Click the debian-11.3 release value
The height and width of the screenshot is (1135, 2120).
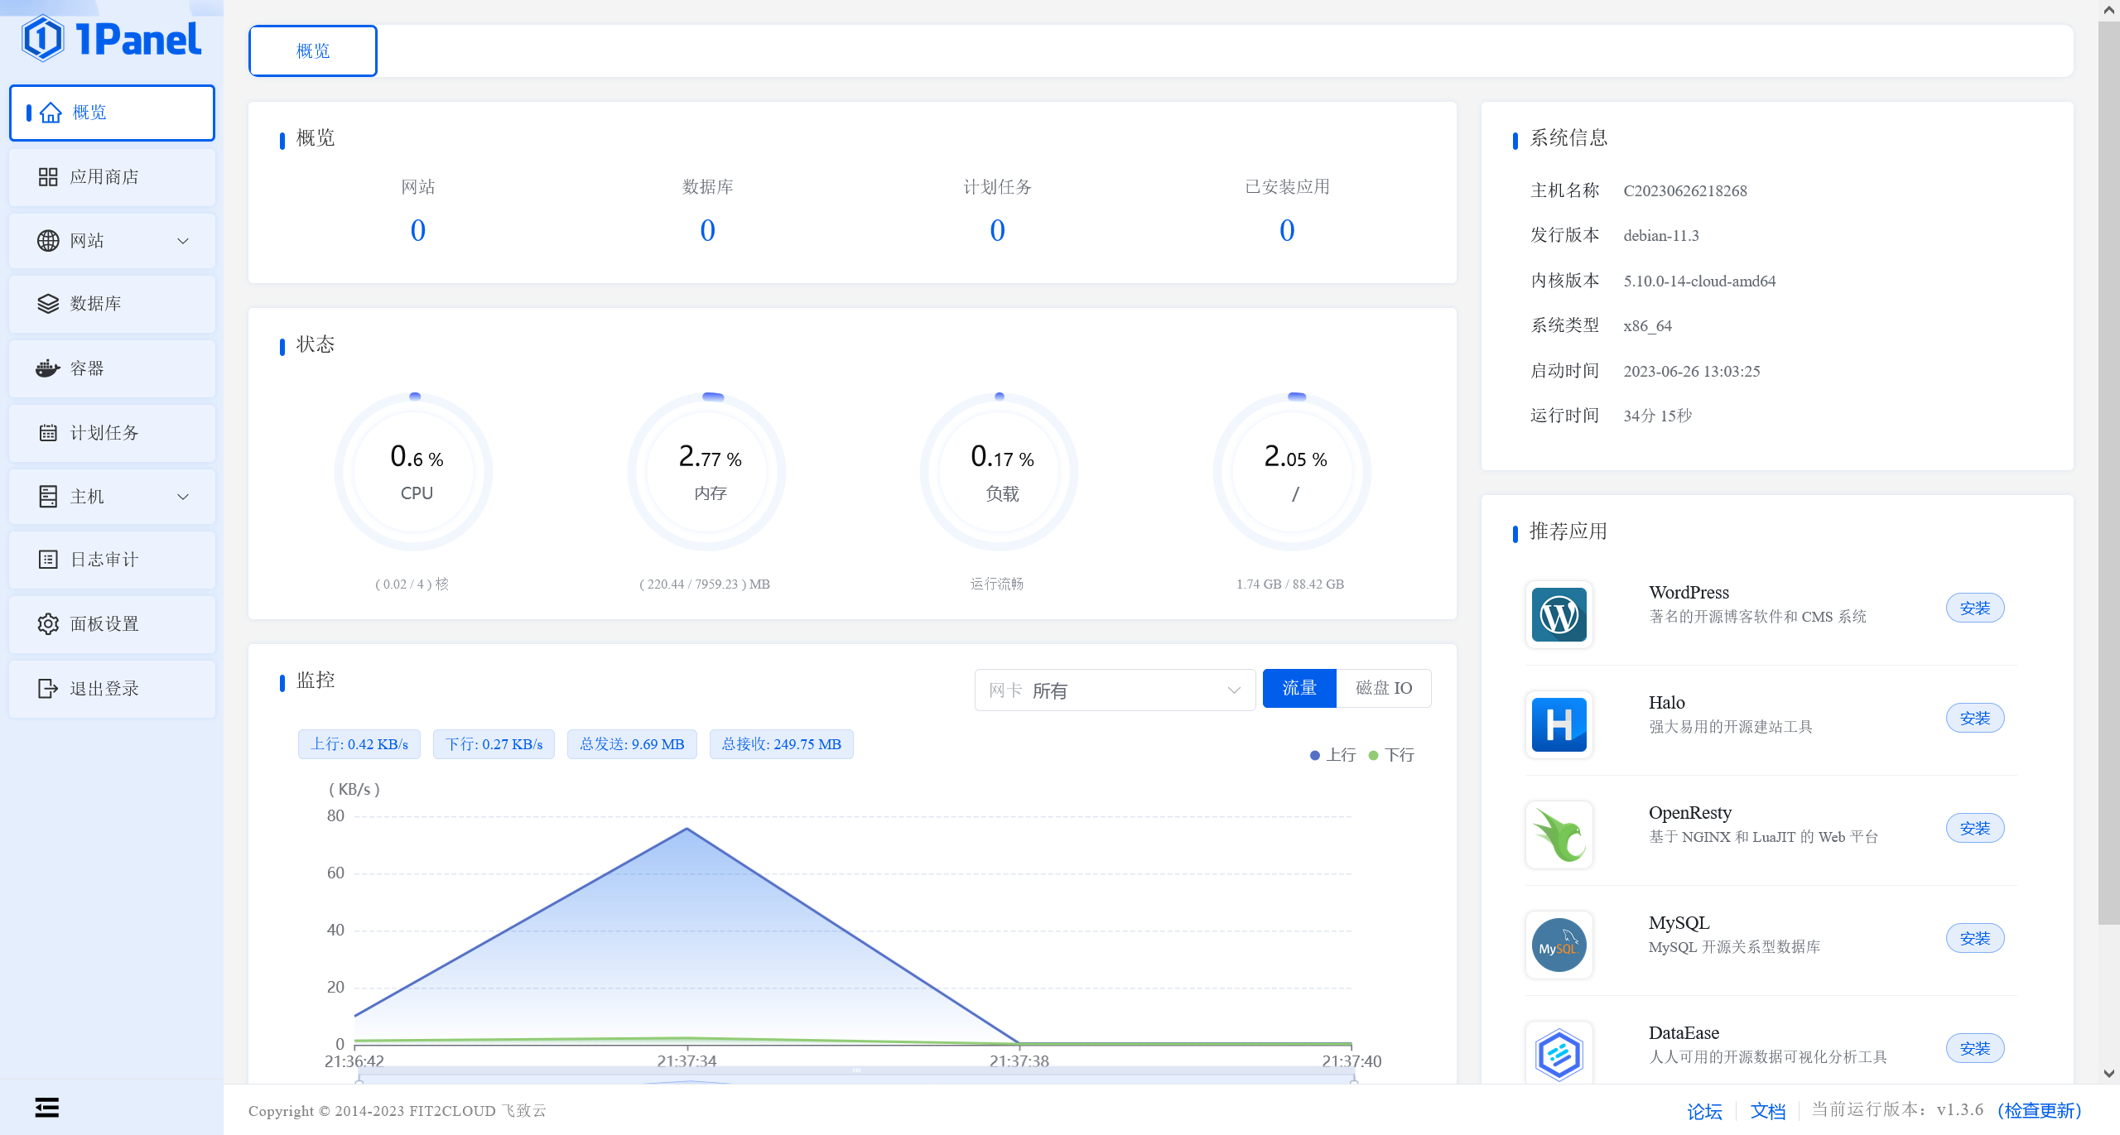point(1660,236)
